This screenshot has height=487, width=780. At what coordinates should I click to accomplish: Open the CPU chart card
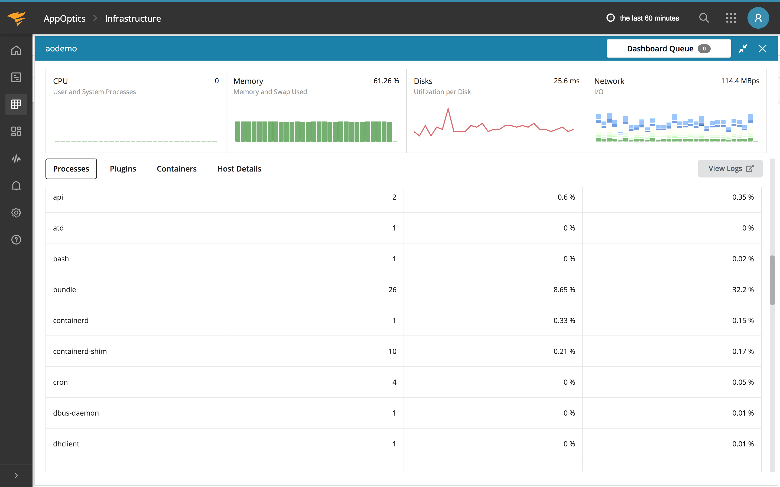click(136, 111)
